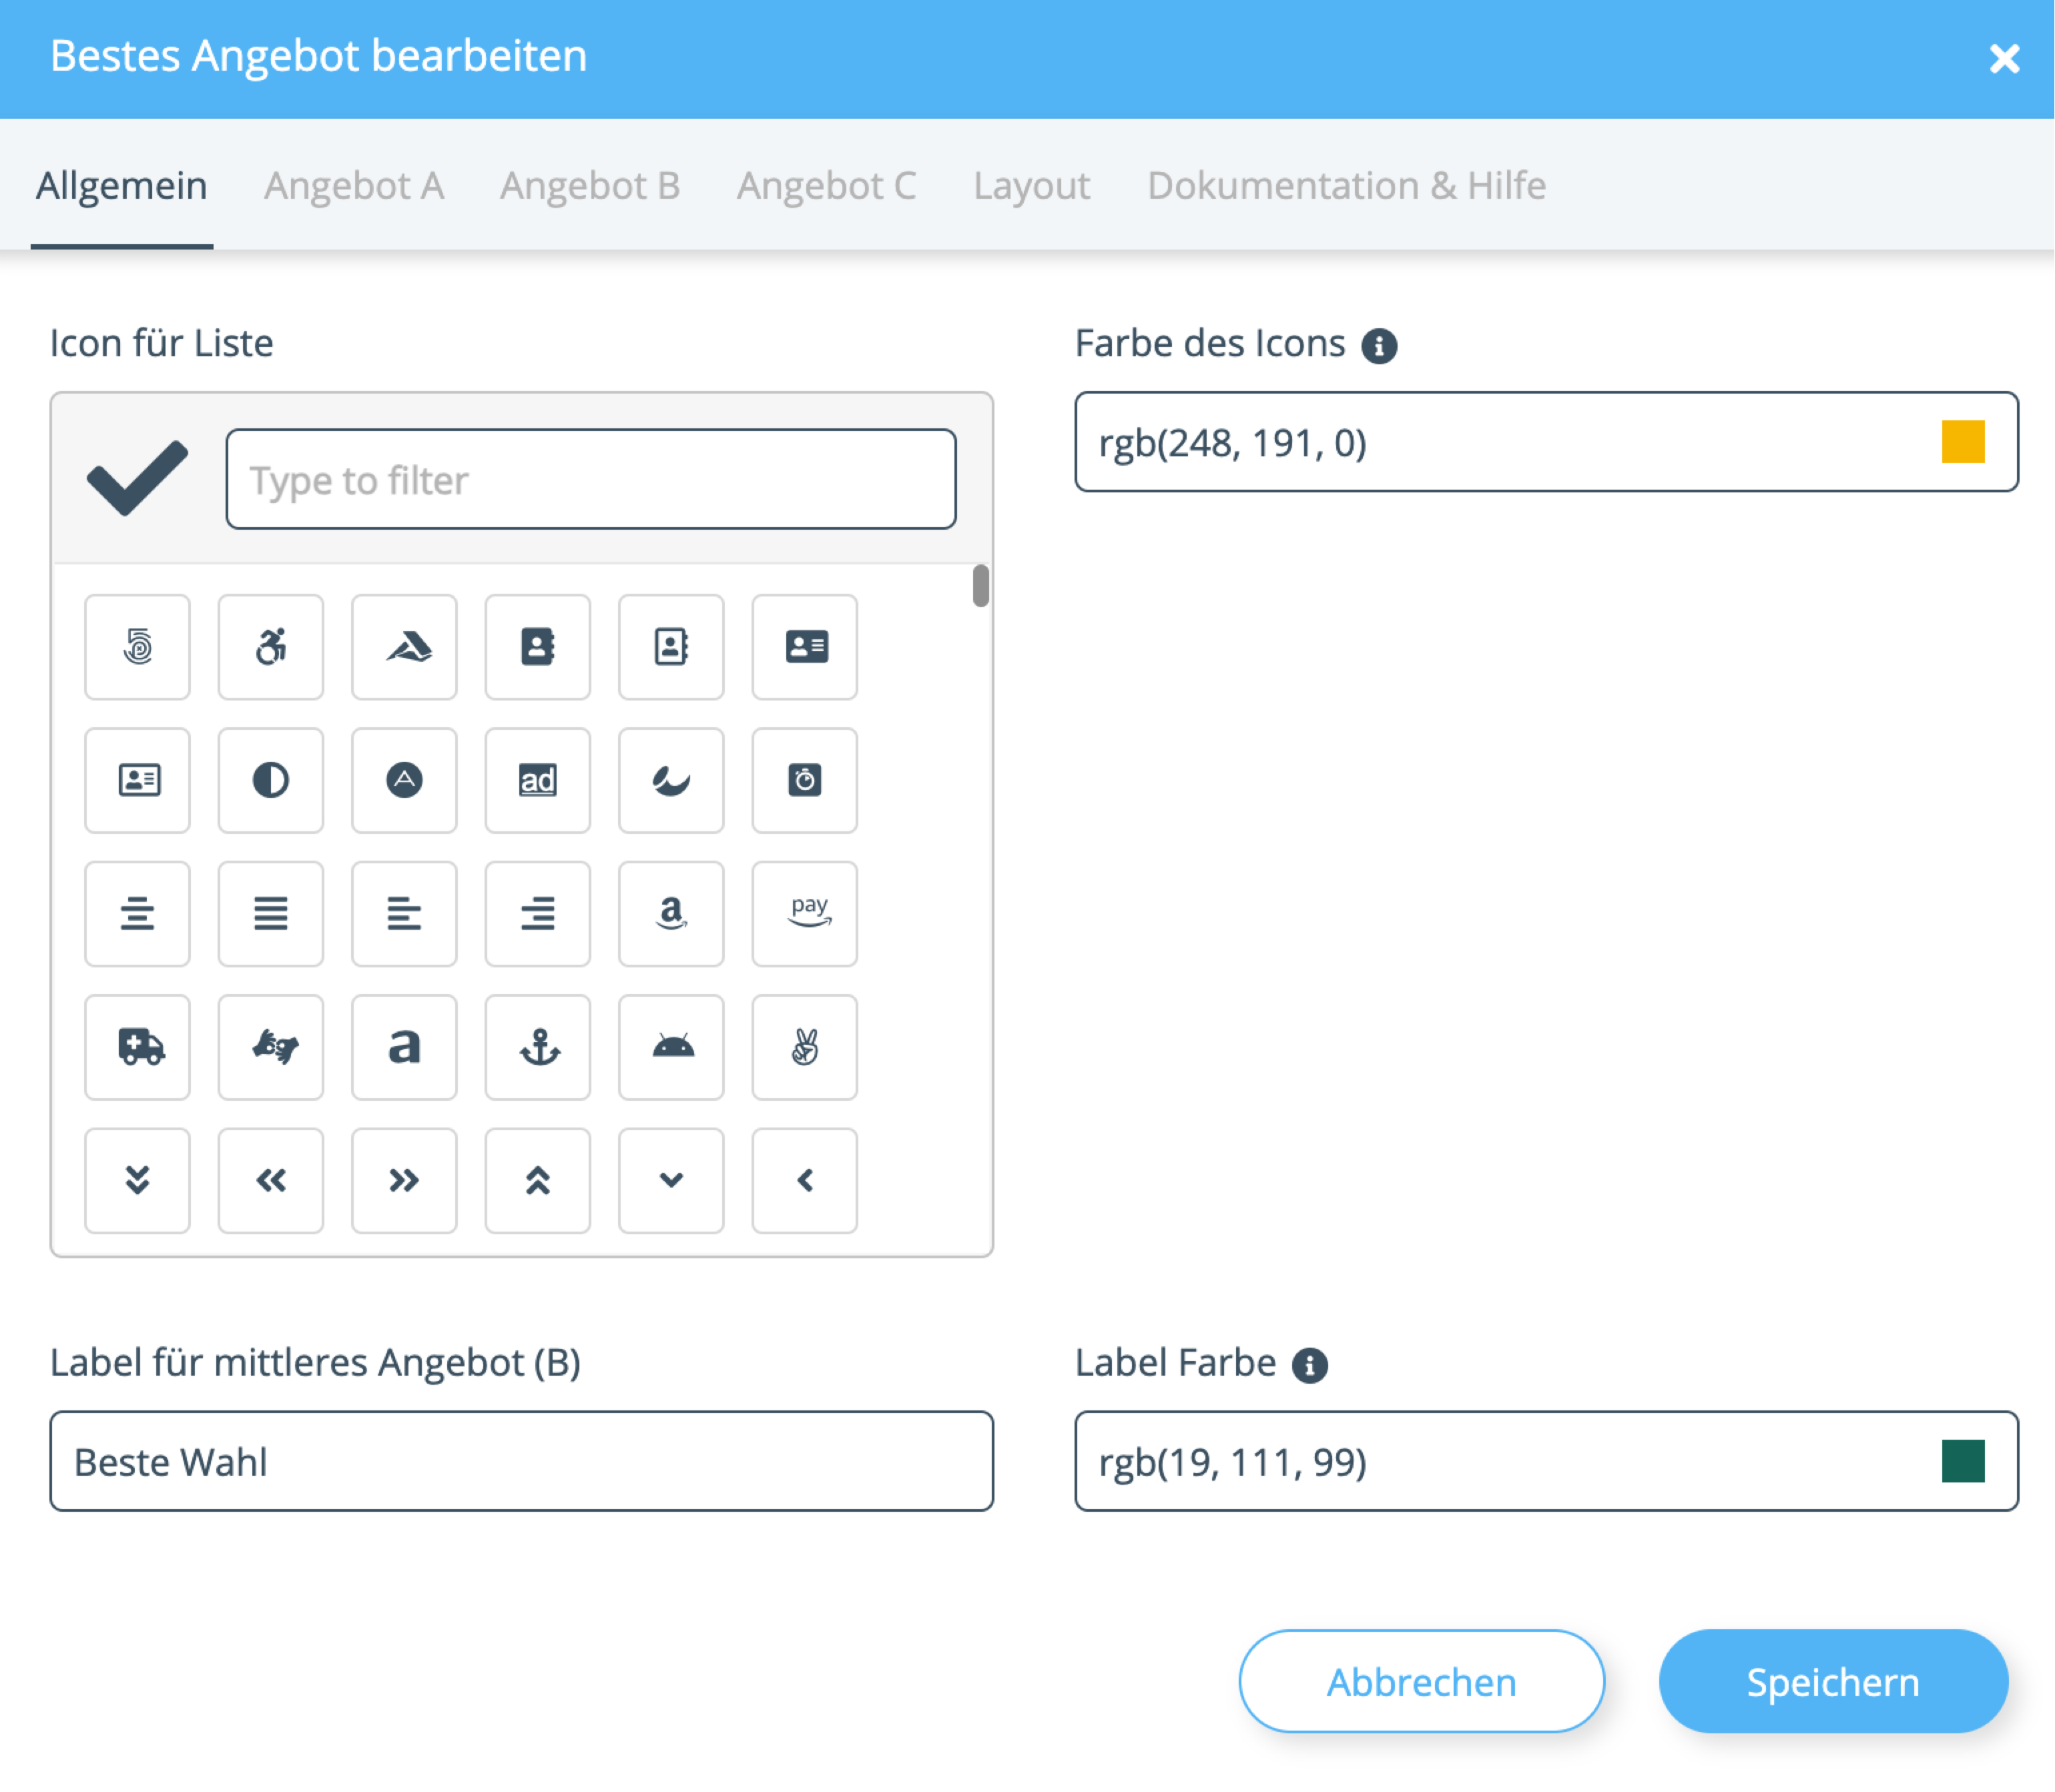Select the Android robot icon

(671, 1047)
